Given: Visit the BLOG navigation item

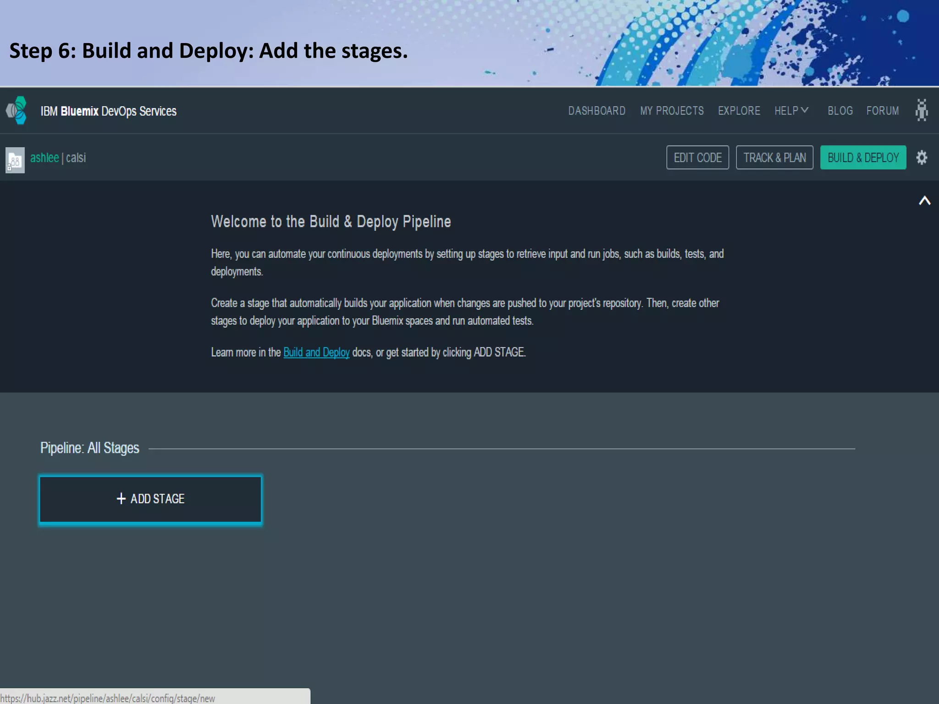Looking at the screenshot, I should pos(840,111).
